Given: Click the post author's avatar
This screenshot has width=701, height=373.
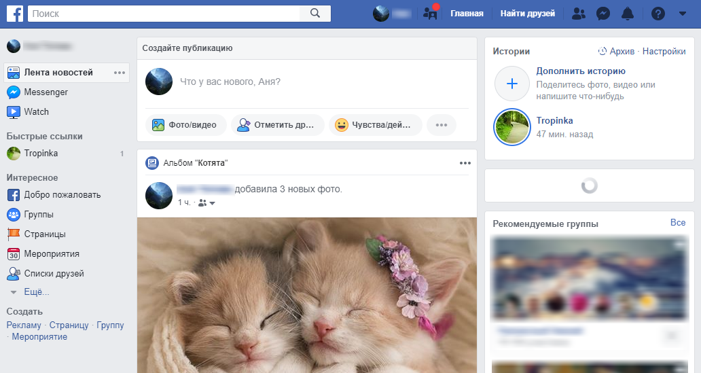Looking at the screenshot, I should tap(159, 196).
